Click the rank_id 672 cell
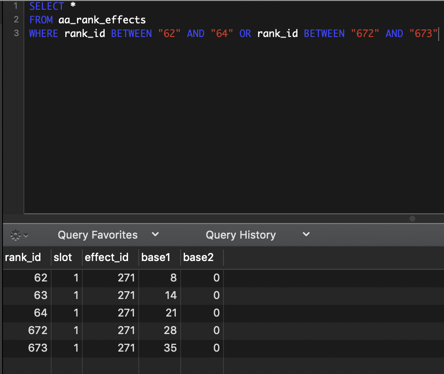444x374 pixels. pos(38,331)
